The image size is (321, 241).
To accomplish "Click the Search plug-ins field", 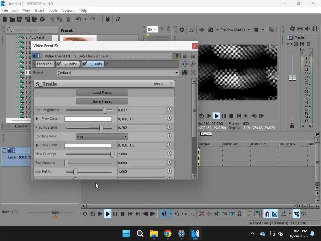I will [x=32, y=30].
